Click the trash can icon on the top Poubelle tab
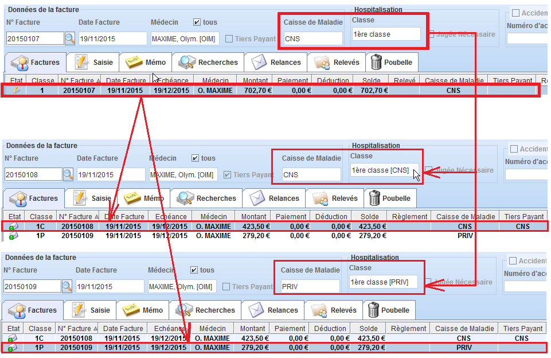This screenshot has height=358, width=551. 376,62
